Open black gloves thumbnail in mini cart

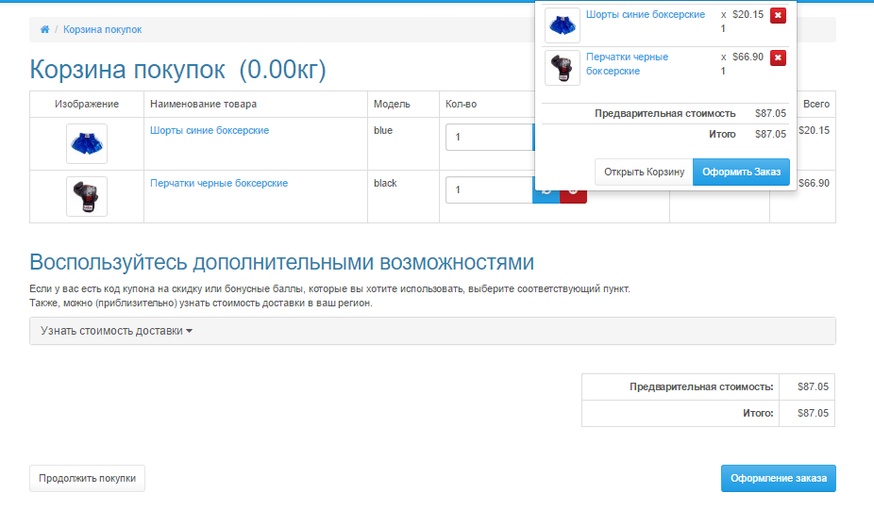tap(562, 67)
